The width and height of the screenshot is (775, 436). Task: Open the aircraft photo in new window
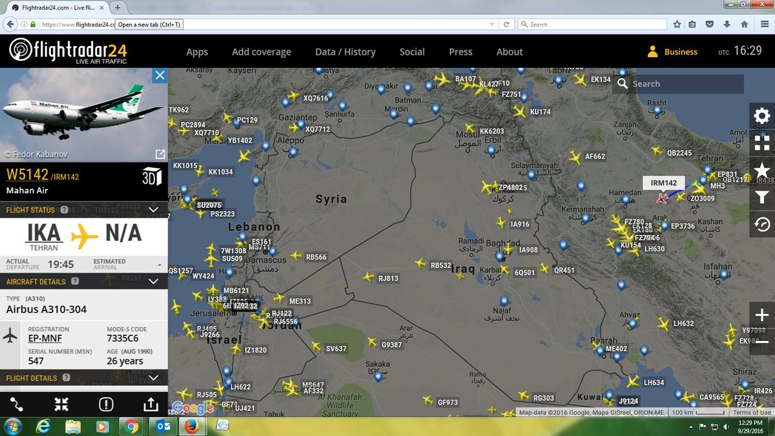click(159, 154)
